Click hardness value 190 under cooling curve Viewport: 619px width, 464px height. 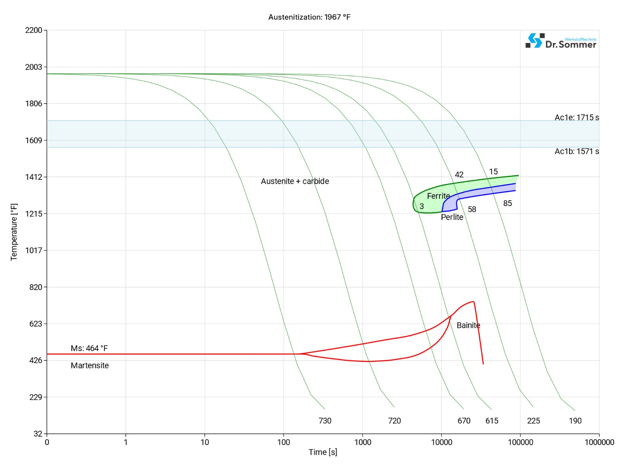[x=575, y=421]
